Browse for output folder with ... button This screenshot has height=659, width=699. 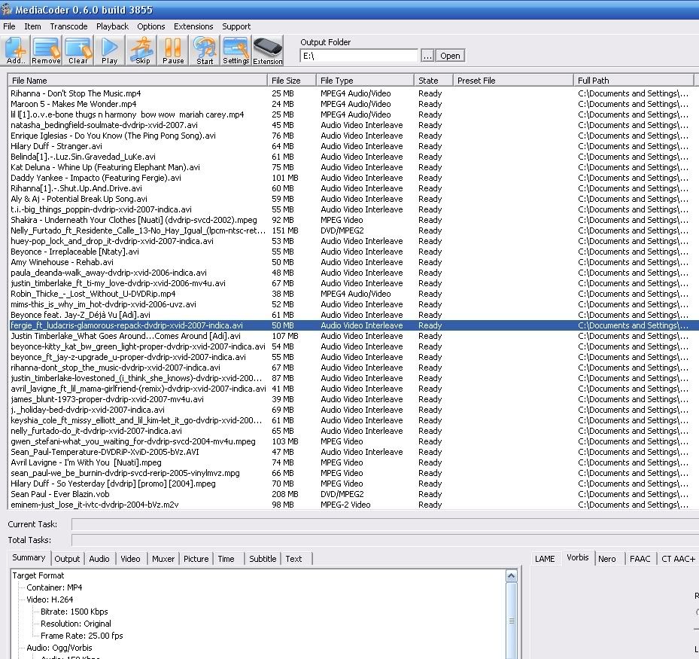click(x=427, y=56)
